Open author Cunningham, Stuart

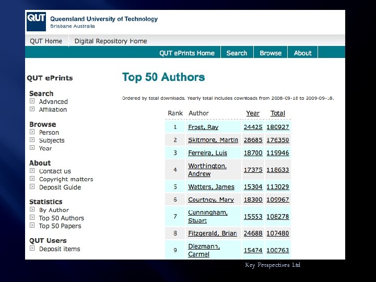[x=208, y=217]
